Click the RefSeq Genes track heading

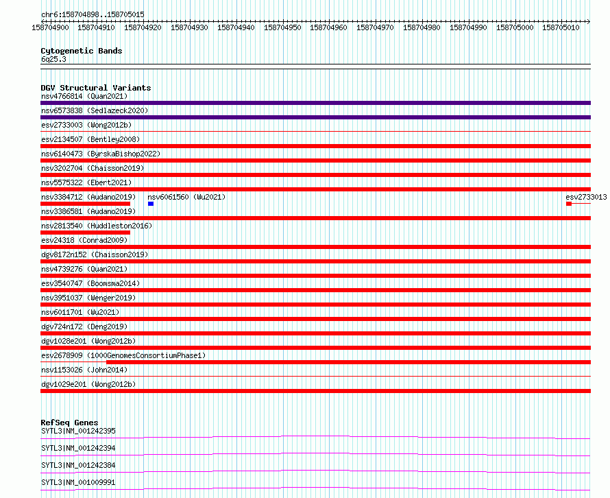pyautogui.click(x=69, y=423)
